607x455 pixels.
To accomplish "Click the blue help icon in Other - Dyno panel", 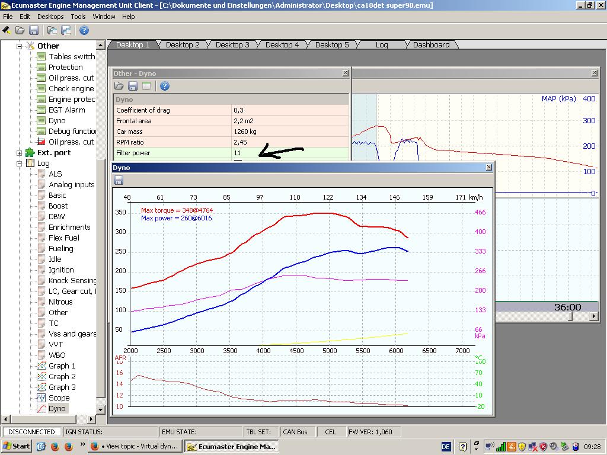I will 165,86.
